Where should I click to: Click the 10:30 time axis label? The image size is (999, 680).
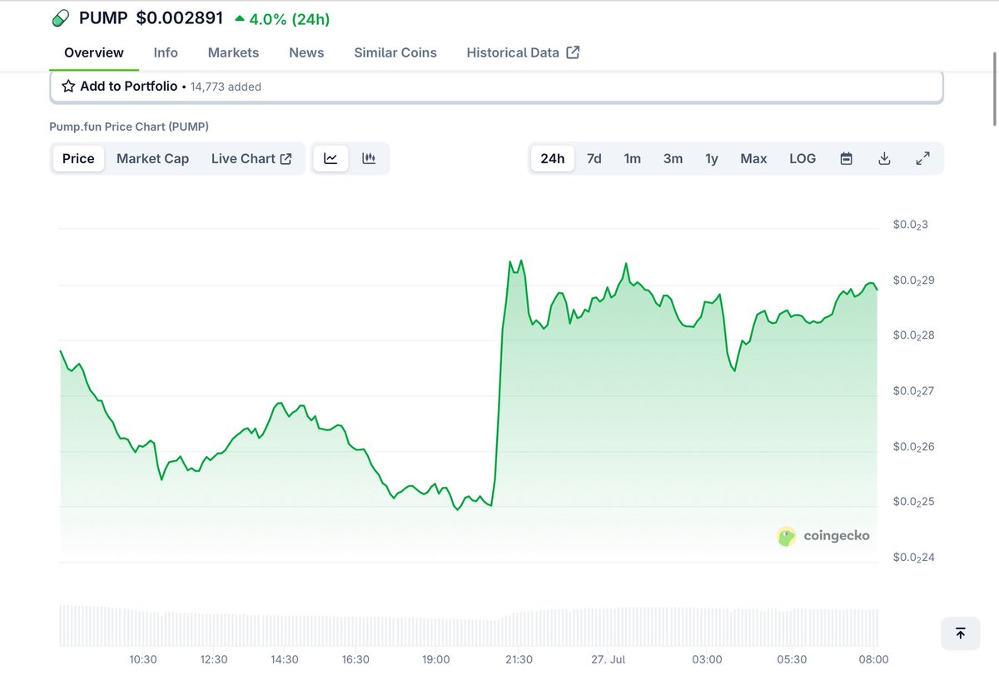click(x=143, y=659)
